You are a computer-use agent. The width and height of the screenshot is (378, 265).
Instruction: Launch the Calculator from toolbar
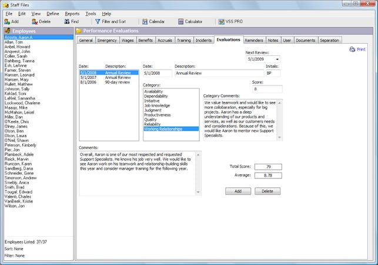coord(181,21)
